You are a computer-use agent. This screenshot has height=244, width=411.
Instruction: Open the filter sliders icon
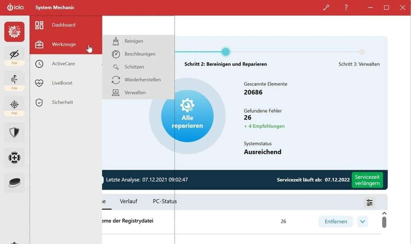pos(370,202)
